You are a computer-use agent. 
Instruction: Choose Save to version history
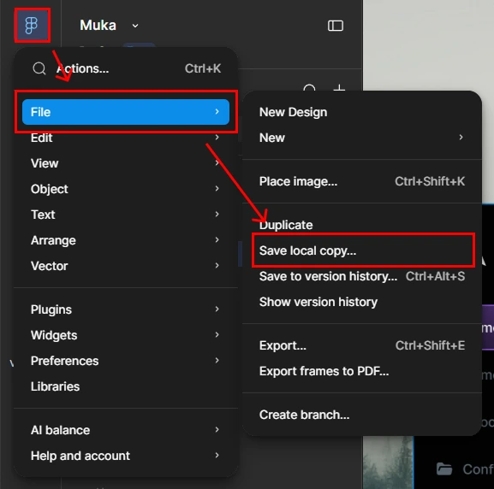[362, 276]
